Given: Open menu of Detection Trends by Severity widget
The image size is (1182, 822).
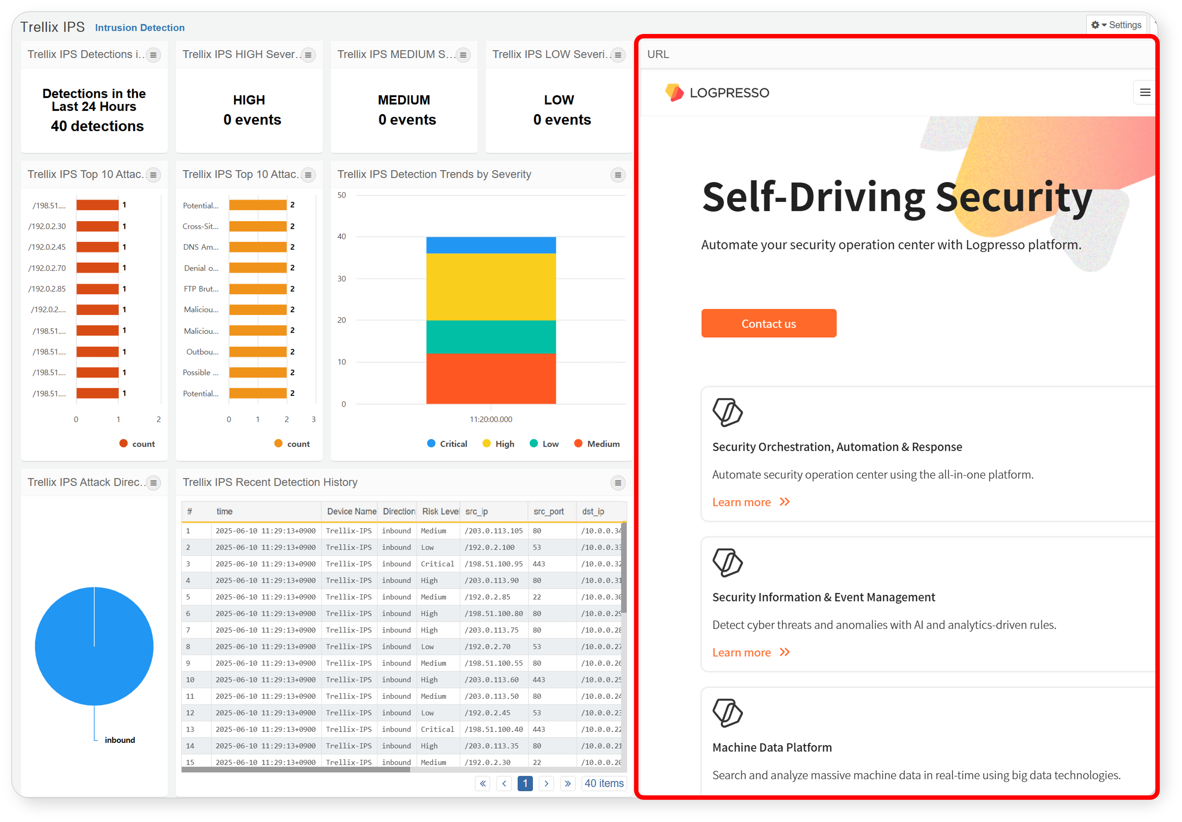Looking at the screenshot, I should click(618, 175).
